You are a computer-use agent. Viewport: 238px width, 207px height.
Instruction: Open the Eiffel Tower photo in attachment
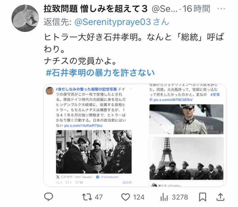click(x=186, y=158)
